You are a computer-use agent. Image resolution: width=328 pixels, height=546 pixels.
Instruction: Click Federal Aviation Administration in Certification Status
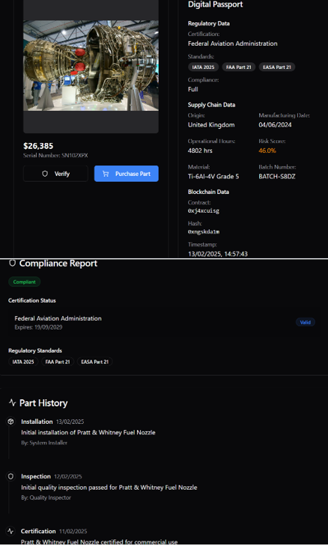pyautogui.click(x=58, y=318)
